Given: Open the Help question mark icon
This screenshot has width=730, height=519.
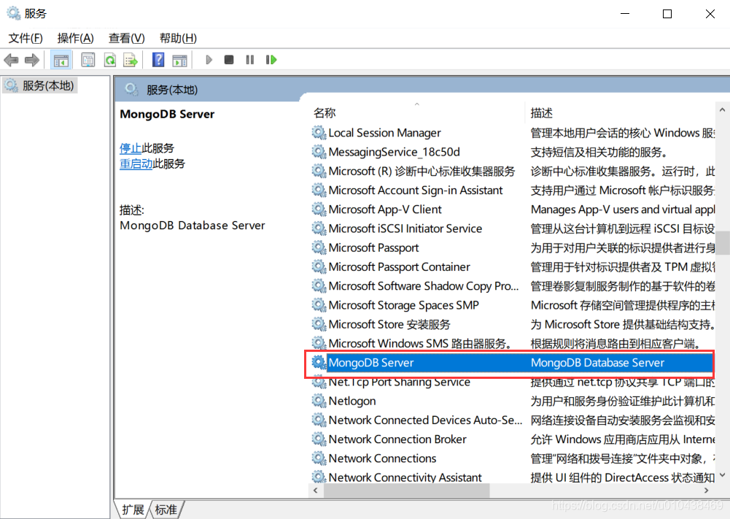Looking at the screenshot, I should (158, 60).
